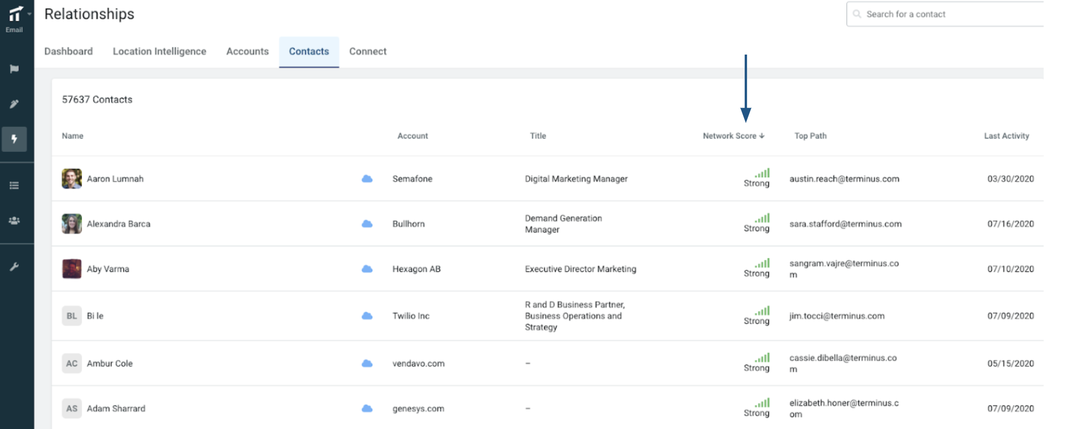Click the cloud icon in Ambur Cole's row
Image resolution: width=1084 pixels, height=429 pixels.
(x=367, y=363)
